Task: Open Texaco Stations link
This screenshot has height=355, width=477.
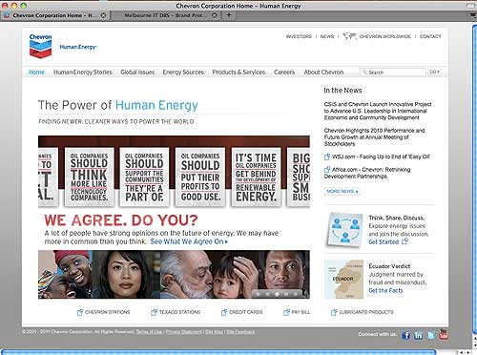Action: pyautogui.click(x=179, y=312)
